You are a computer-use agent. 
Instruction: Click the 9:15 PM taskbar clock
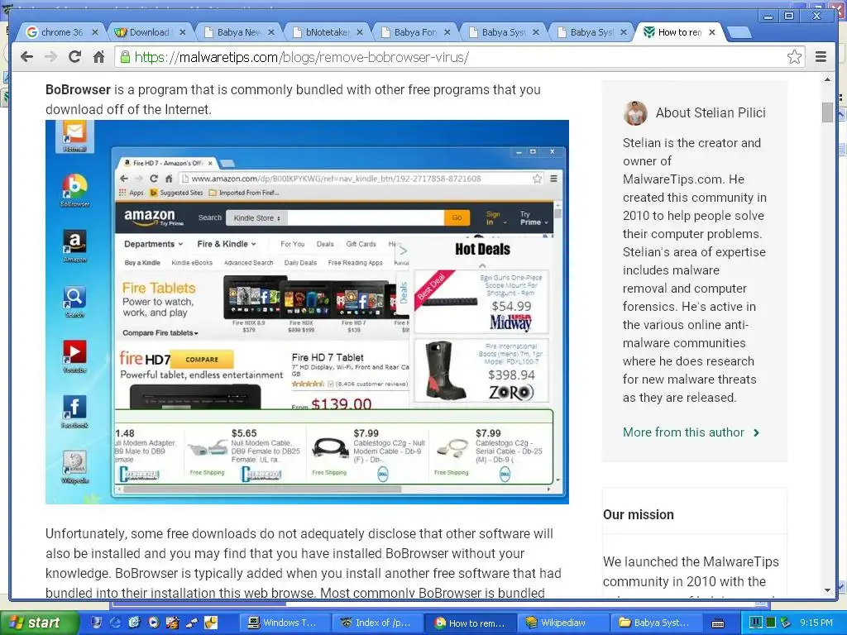[816, 623]
